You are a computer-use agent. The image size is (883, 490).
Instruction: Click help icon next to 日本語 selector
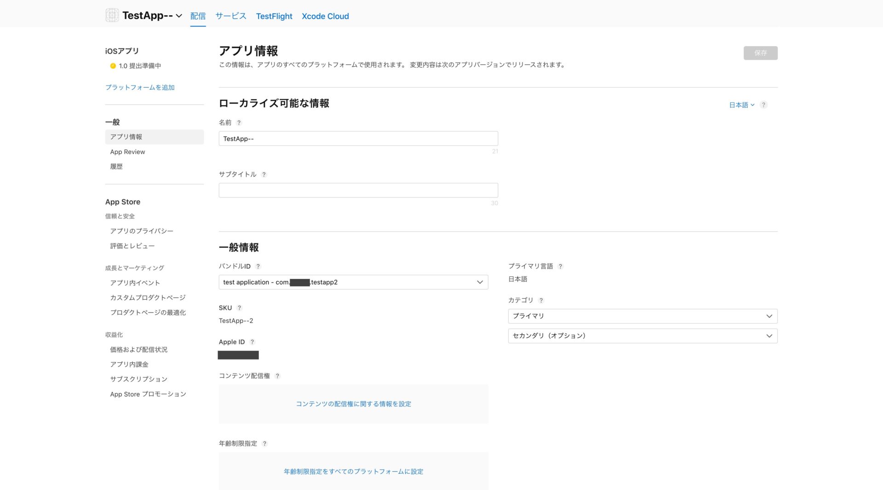coord(763,105)
